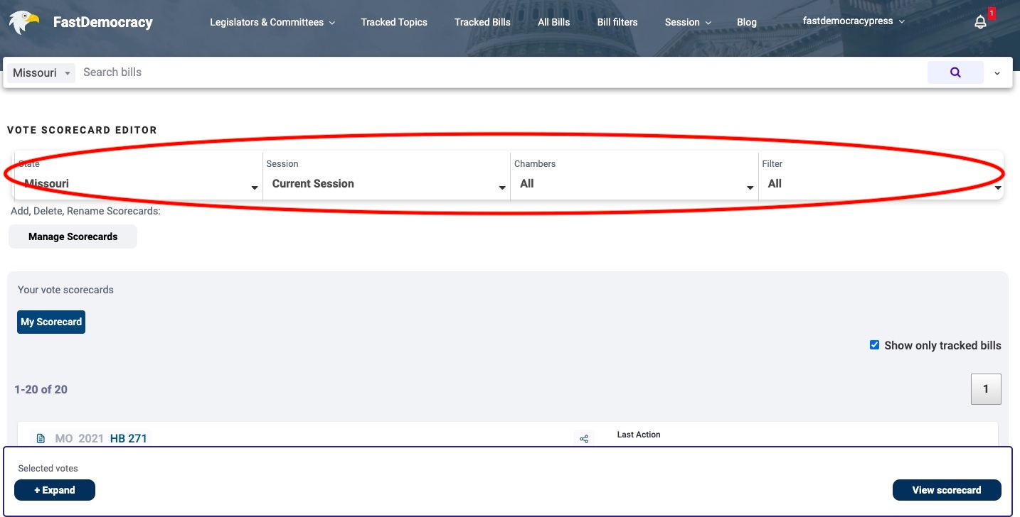The width and height of the screenshot is (1020, 517).
Task: Open the State dropdown showing Missouri
Action: tap(139, 183)
